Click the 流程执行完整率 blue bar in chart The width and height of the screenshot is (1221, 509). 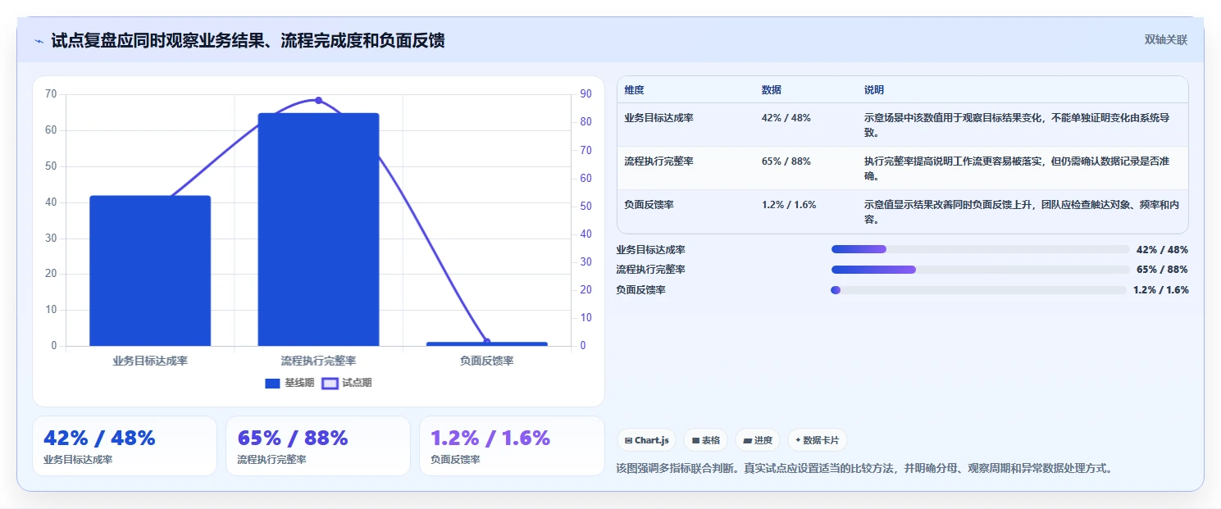(318, 230)
